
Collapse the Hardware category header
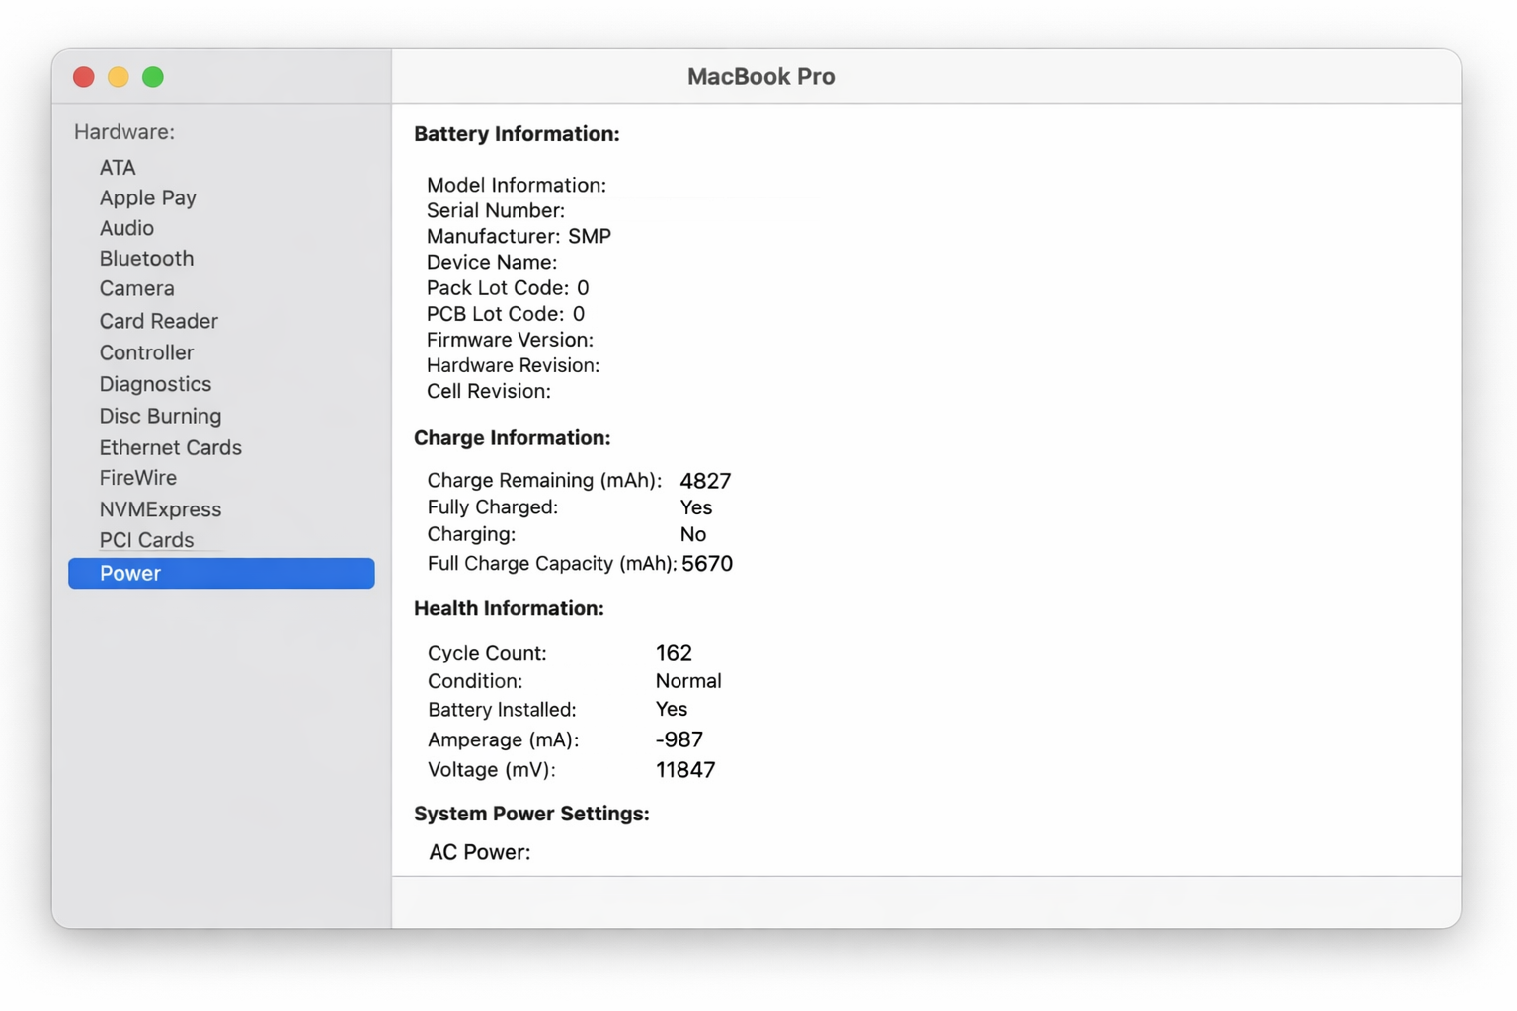(x=122, y=131)
